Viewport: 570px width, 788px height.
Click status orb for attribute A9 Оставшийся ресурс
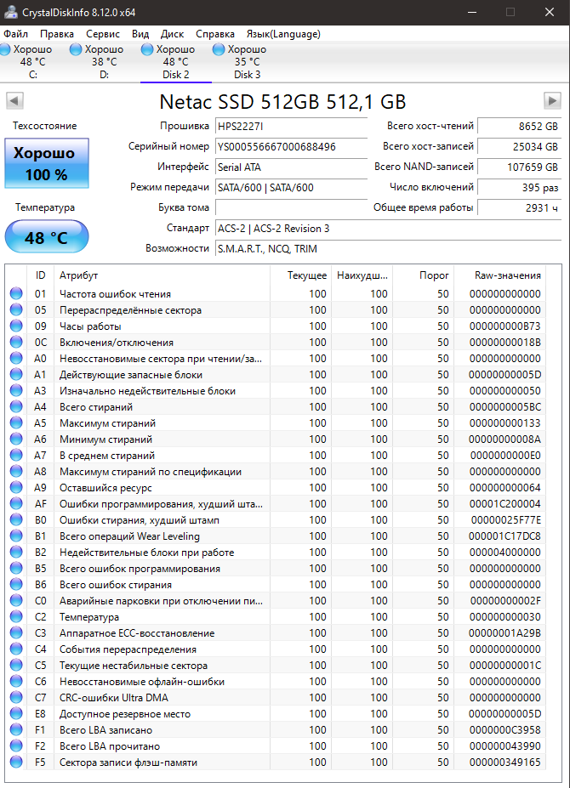pyautogui.click(x=16, y=488)
